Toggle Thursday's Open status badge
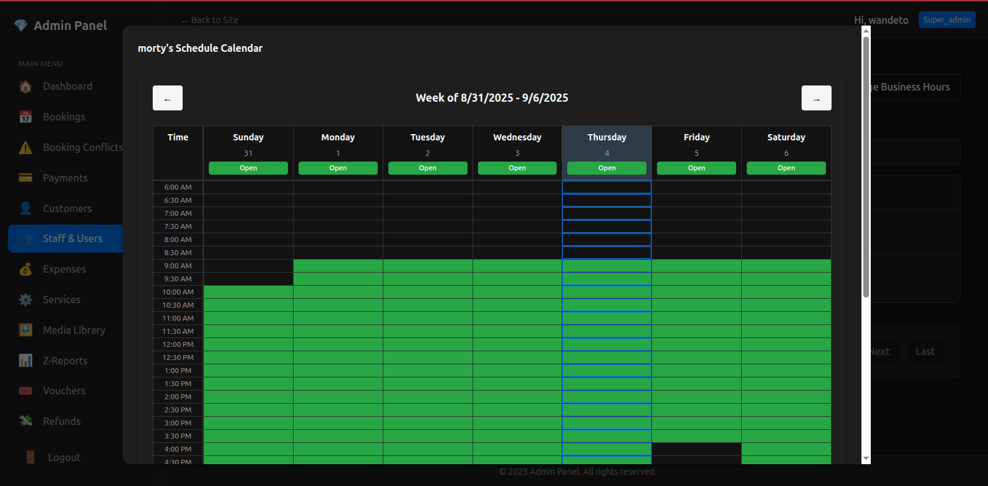 tap(607, 168)
